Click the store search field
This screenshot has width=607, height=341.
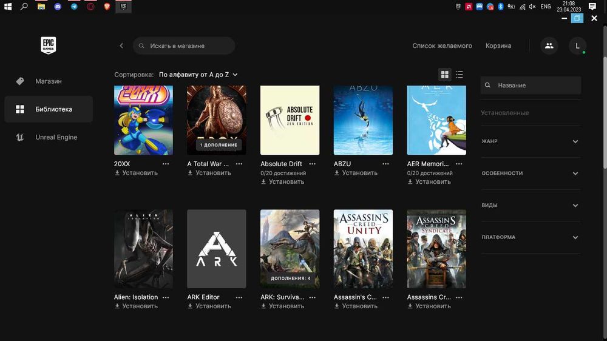pyautogui.click(x=184, y=46)
